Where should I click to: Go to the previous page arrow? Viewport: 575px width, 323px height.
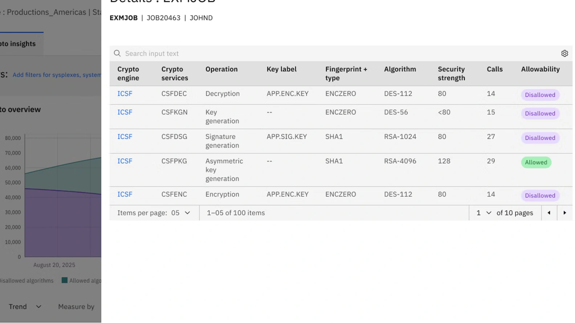coord(549,213)
